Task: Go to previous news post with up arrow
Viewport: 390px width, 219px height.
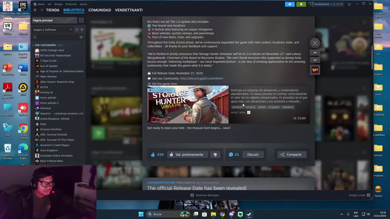Action: 315,53
